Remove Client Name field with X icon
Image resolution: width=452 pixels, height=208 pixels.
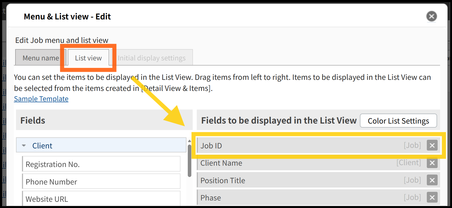[x=432, y=163]
